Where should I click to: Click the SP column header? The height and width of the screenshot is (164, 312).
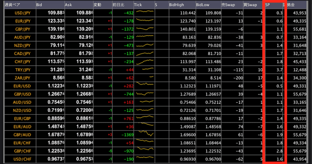(x=274, y=5)
